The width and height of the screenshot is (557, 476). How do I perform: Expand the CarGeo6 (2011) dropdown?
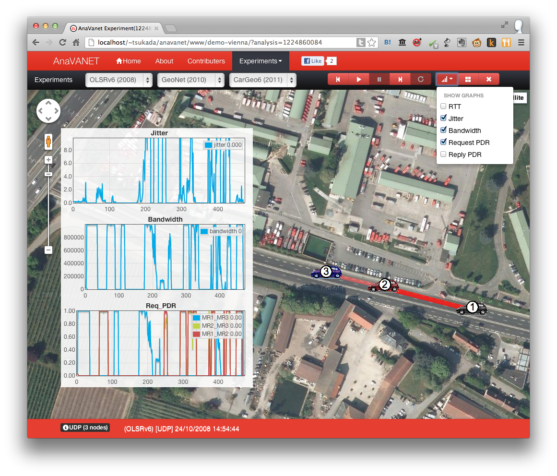(x=262, y=80)
